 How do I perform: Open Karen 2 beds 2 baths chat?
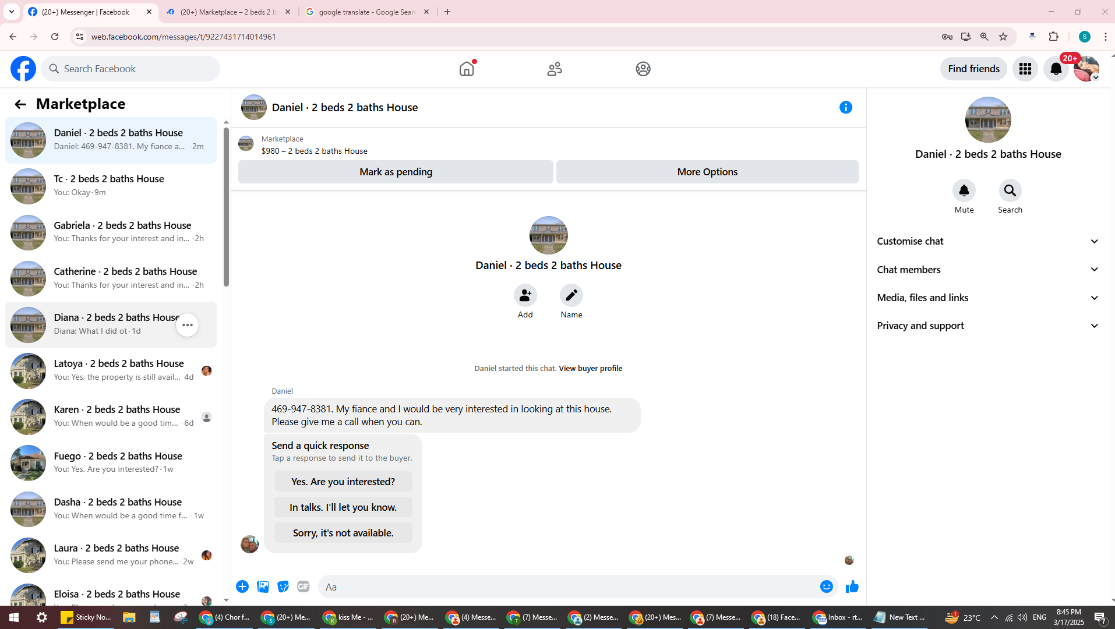[x=111, y=417]
